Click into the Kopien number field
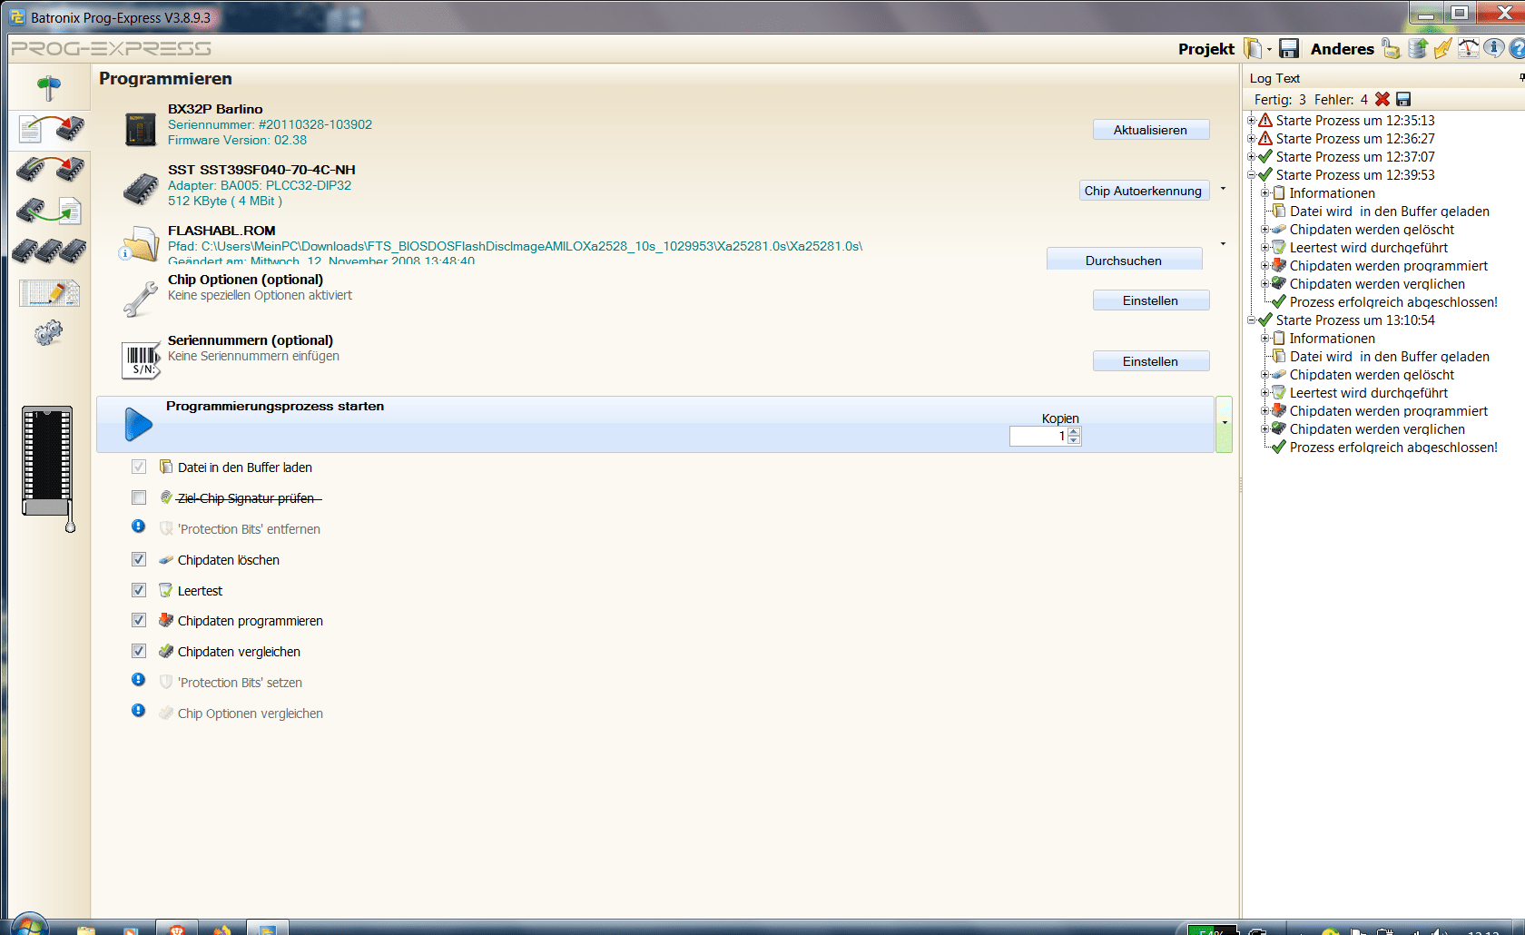Screen dimensions: 1525x935 click(x=1039, y=437)
